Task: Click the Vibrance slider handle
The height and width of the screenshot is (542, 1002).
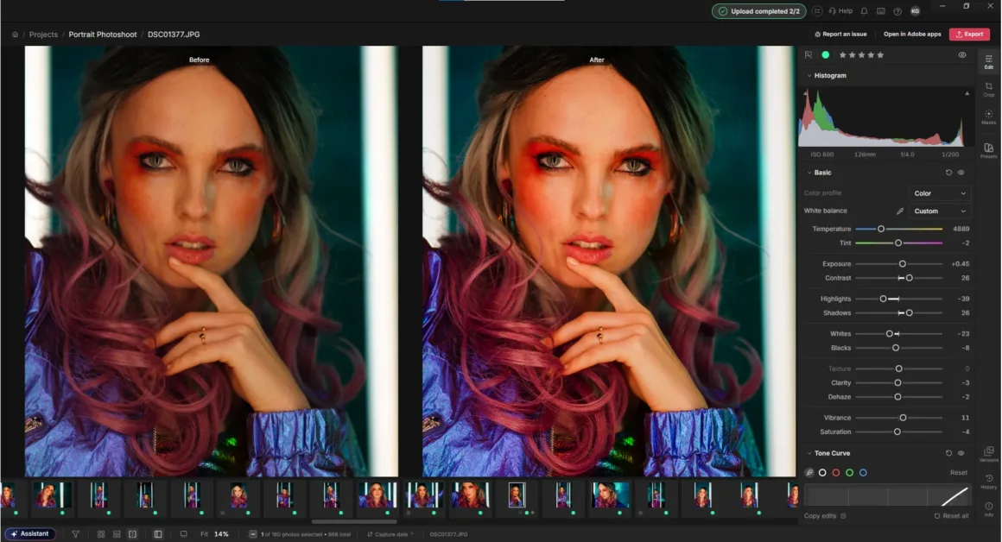Action: [903, 418]
